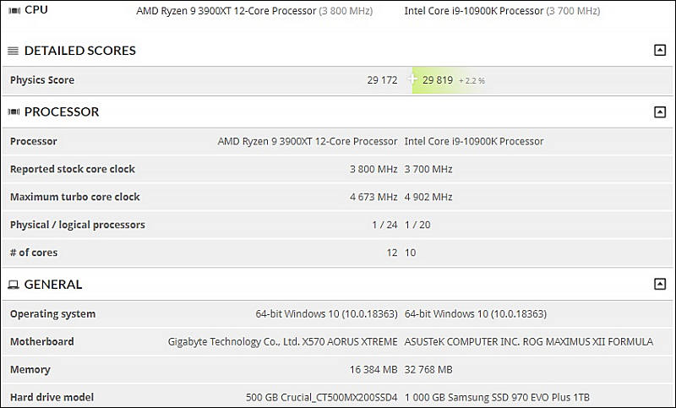The width and height of the screenshot is (676, 408).
Task: Click the +2.2 % difference indicator
Action: 472,80
